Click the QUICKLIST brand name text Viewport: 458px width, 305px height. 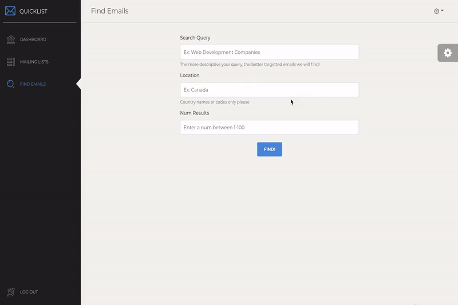pos(33,11)
